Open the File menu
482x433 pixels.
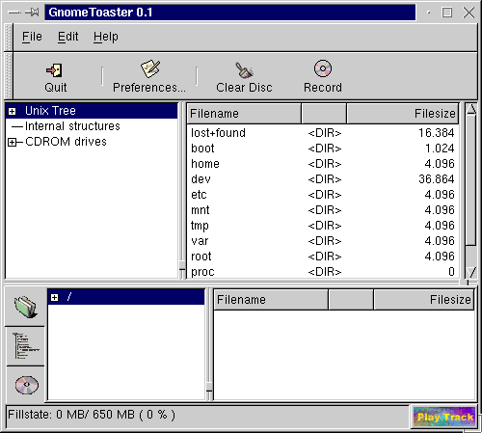[x=32, y=37]
